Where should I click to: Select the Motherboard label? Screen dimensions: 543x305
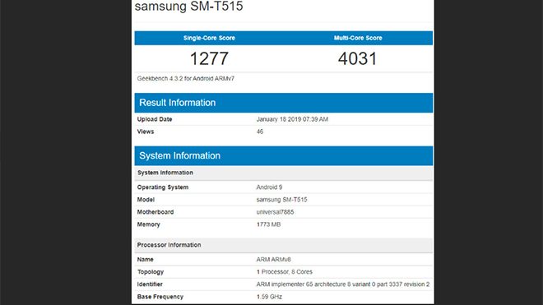155,212
